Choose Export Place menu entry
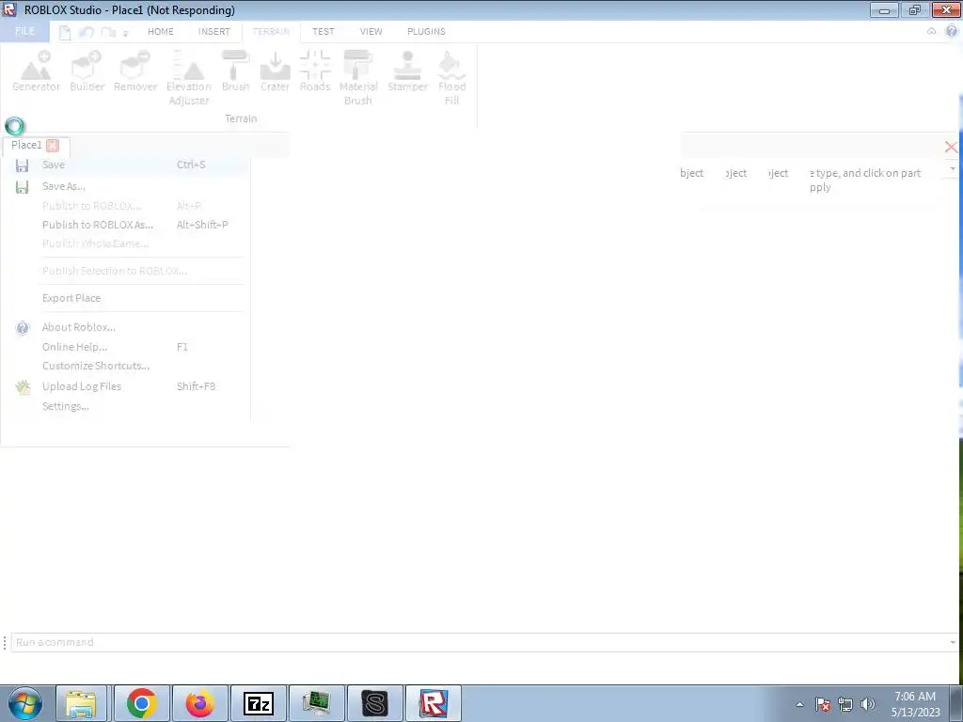 (125, 298)
